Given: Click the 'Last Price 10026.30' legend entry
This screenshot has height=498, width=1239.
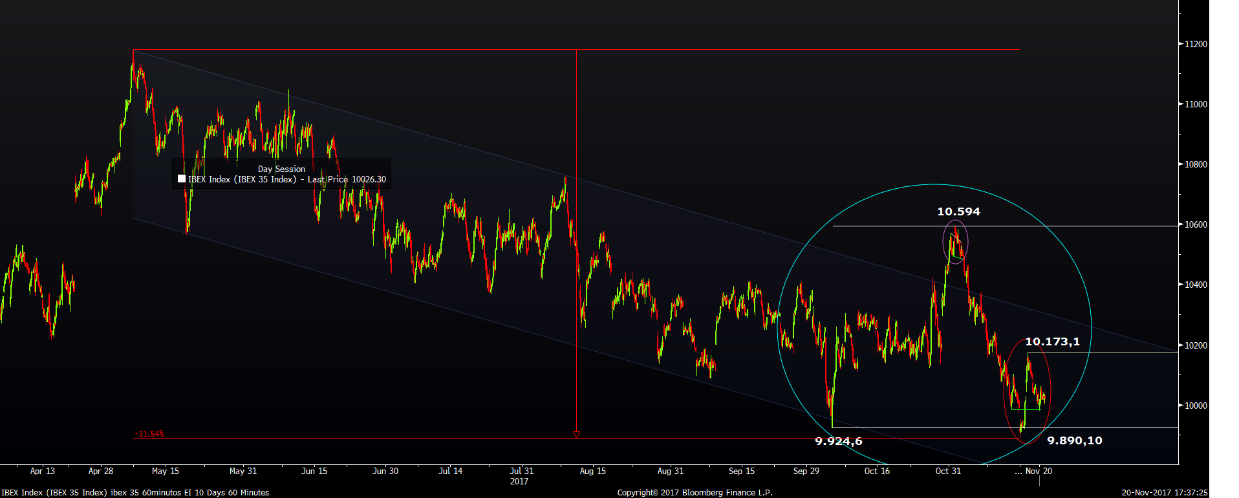Looking at the screenshot, I should coord(347,179).
